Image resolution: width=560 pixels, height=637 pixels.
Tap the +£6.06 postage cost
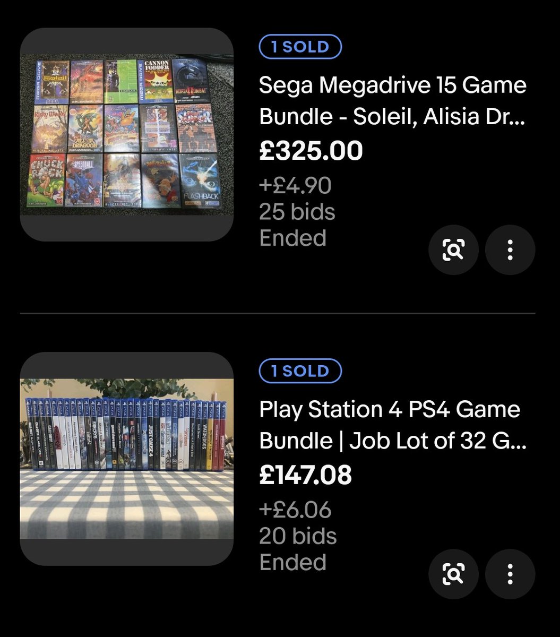tap(295, 510)
